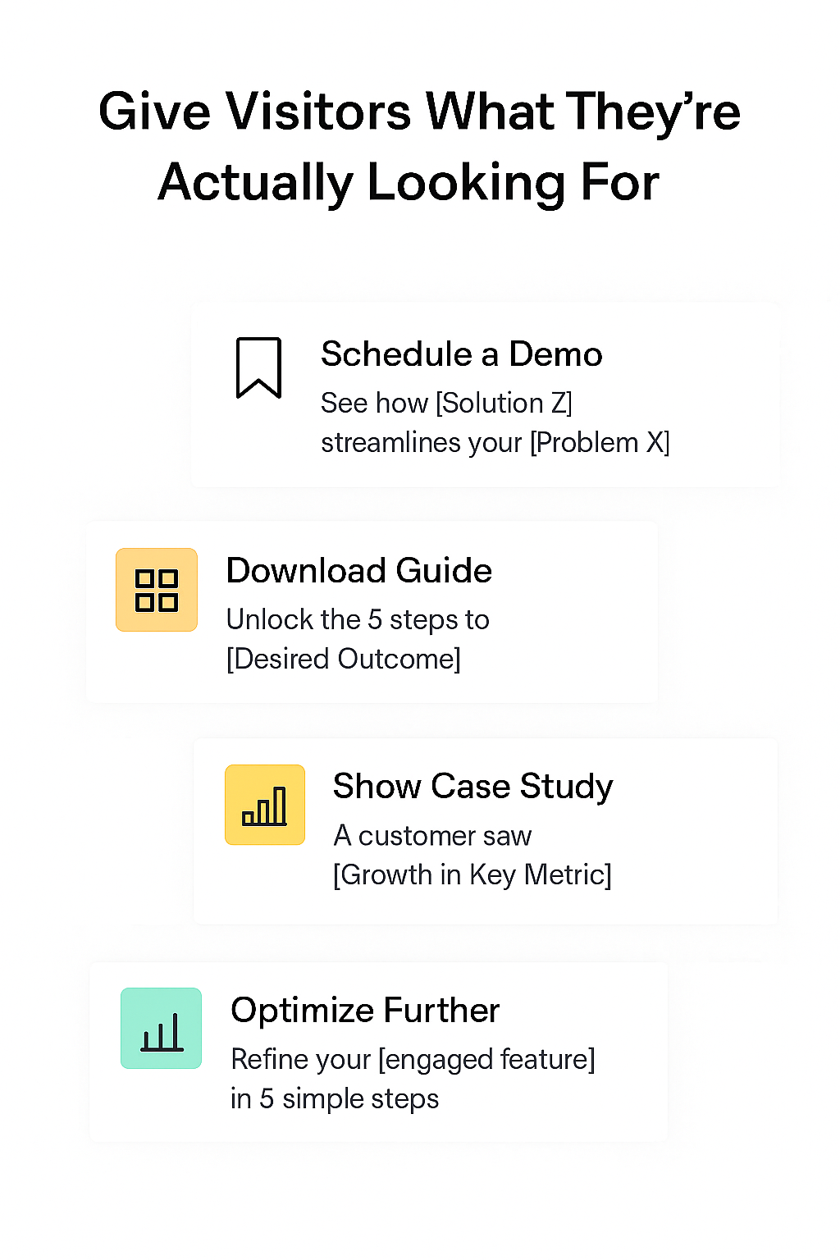
Task: Select the [Desired Outcome] placeholder
Action: pyautogui.click(x=343, y=660)
